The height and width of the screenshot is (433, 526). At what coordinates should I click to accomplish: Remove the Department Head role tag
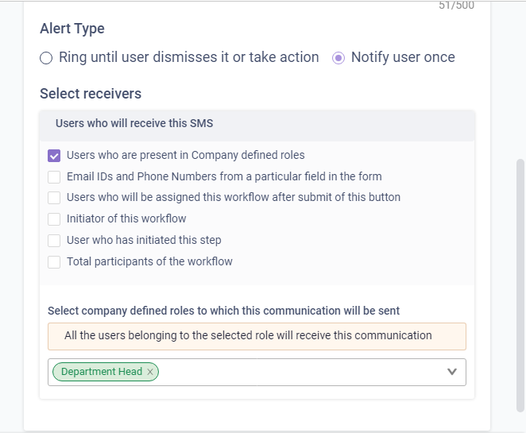pos(150,372)
